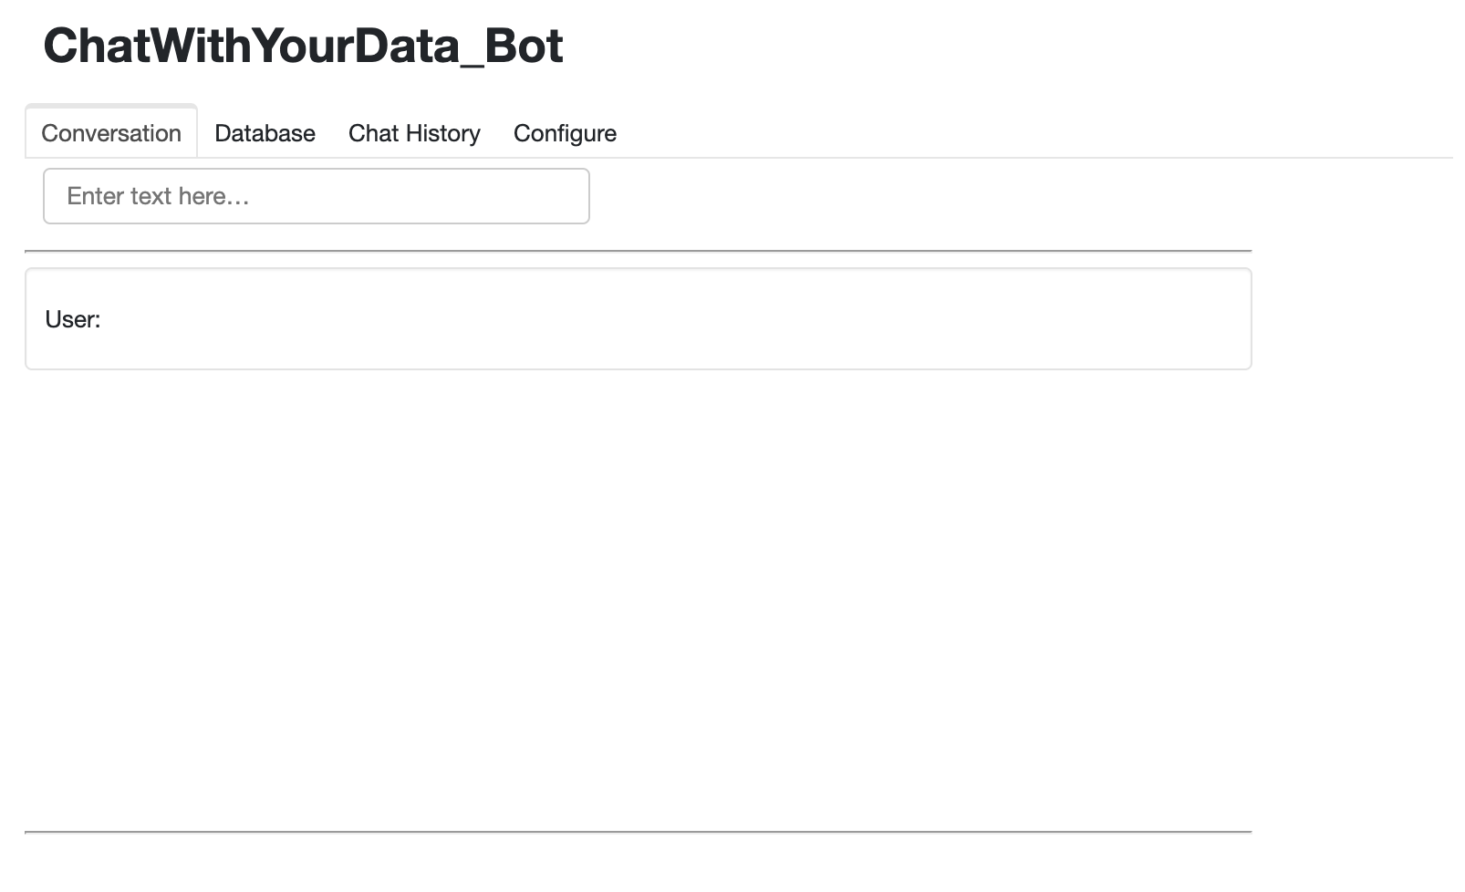Click the ChatWithYourData_Bot page heading
This screenshot has width=1465, height=892.
(303, 46)
